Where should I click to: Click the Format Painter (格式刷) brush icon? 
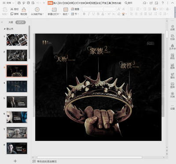pos(24,10)
